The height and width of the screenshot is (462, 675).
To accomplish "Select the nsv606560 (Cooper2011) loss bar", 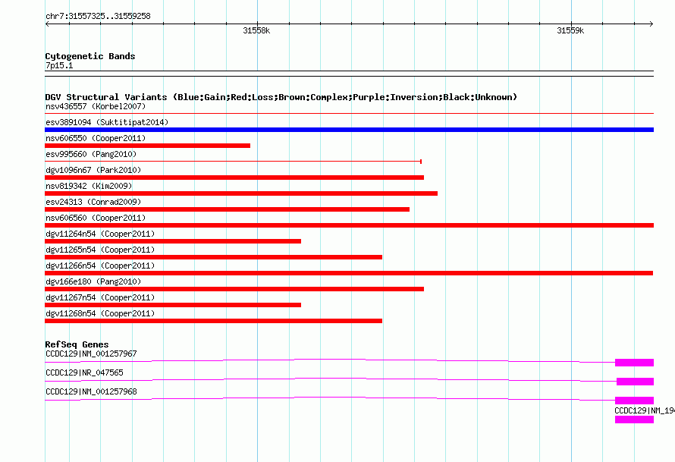I will (x=349, y=225).
